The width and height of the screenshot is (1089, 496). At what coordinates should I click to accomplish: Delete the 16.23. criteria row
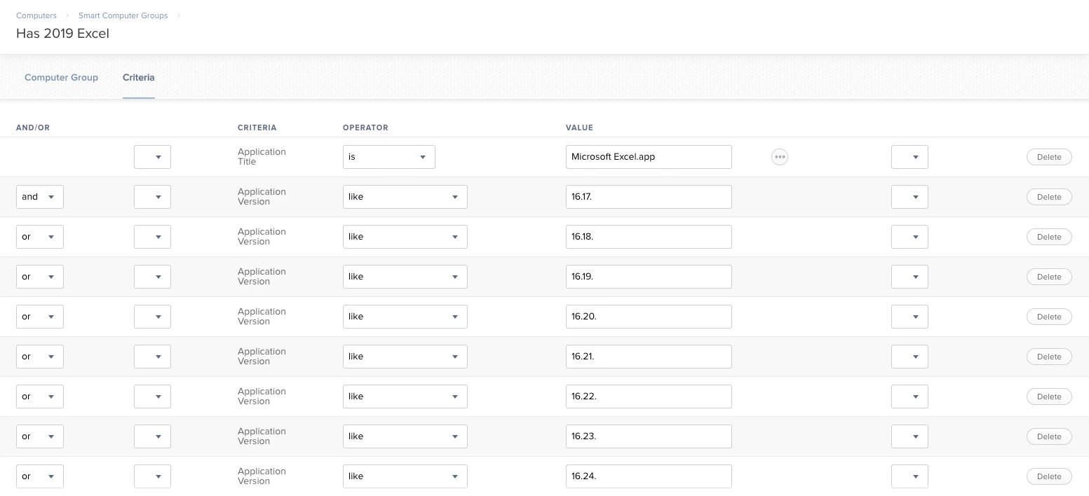[1049, 436]
